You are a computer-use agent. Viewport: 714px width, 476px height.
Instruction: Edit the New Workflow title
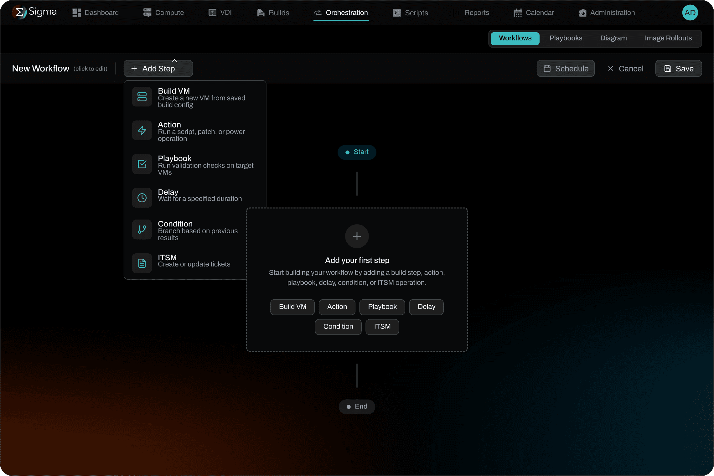click(41, 69)
